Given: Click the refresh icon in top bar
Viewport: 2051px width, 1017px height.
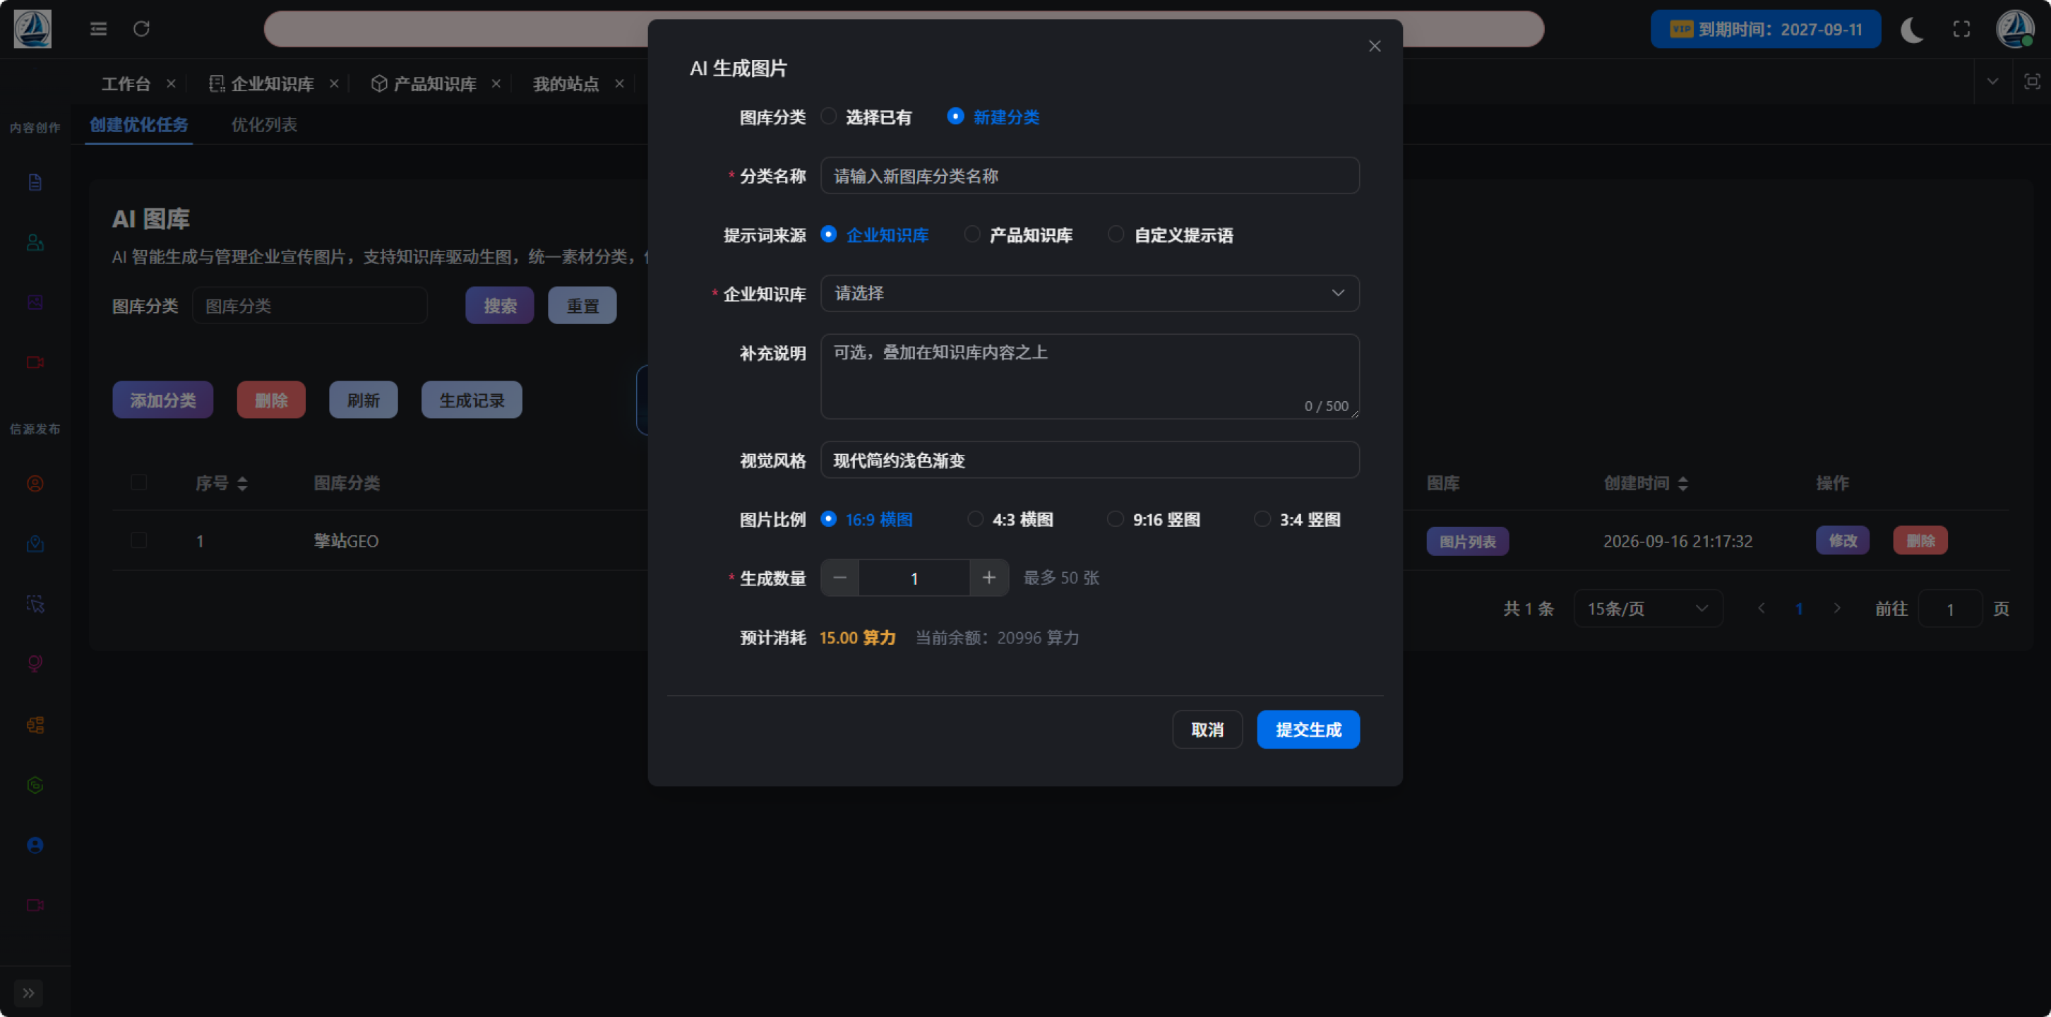Looking at the screenshot, I should tap(142, 29).
